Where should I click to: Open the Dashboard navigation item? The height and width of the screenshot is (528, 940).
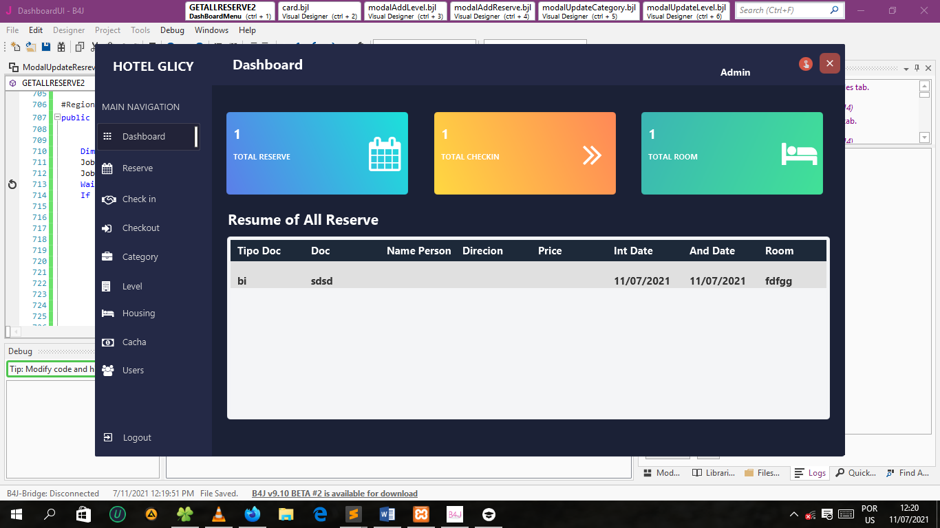pos(148,136)
